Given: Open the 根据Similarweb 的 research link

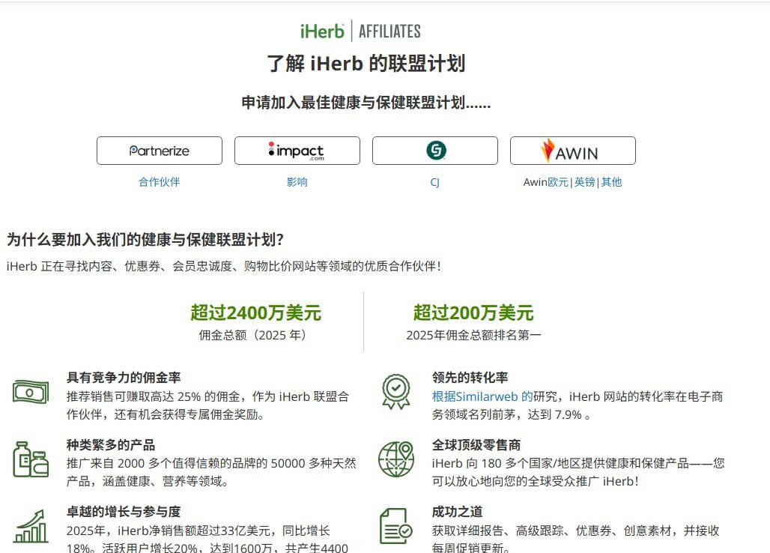Looking at the screenshot, I should 482,397.
